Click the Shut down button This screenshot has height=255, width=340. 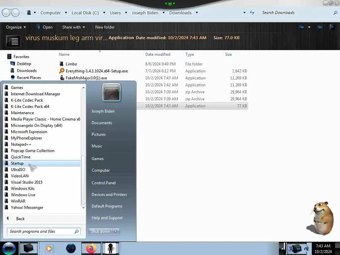tap(100, 231)
